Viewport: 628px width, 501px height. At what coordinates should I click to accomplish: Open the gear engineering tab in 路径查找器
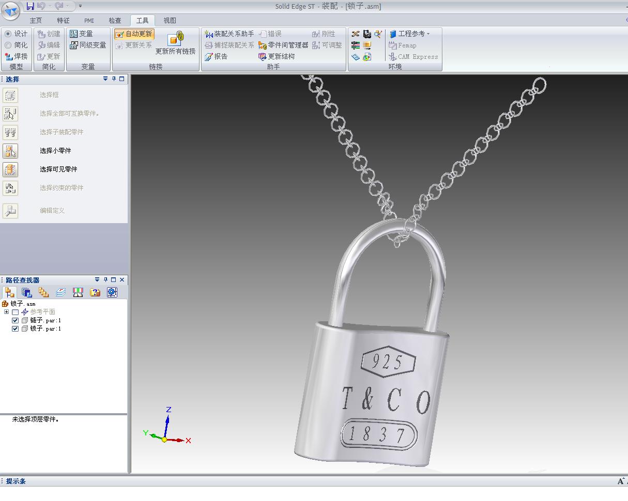tap(112, 292)
